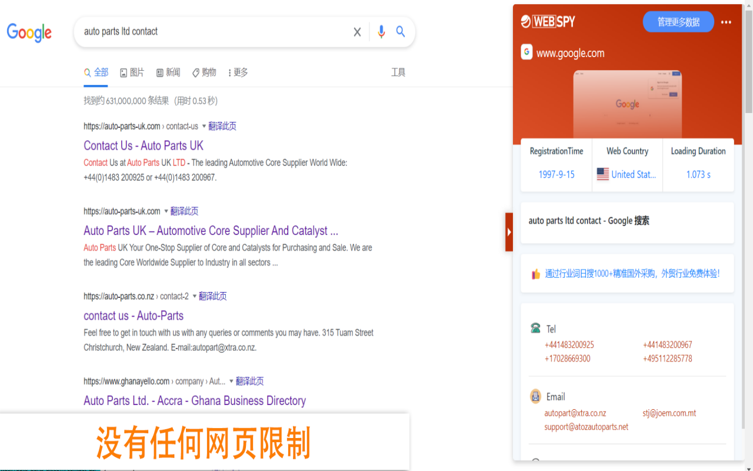Expand arrow next to auto-parts.co.nz result
Image resolution: width=753 pixels, height=471 pixels.
pos(195,296)
